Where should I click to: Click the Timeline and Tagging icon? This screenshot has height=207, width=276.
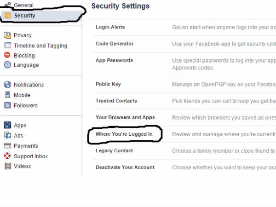coord(7,45)
